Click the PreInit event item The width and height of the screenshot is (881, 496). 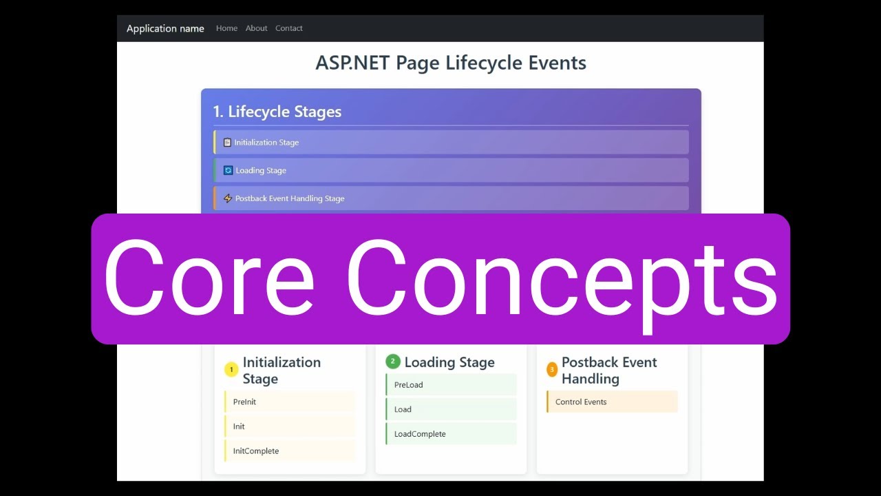[x=290, y=402]
